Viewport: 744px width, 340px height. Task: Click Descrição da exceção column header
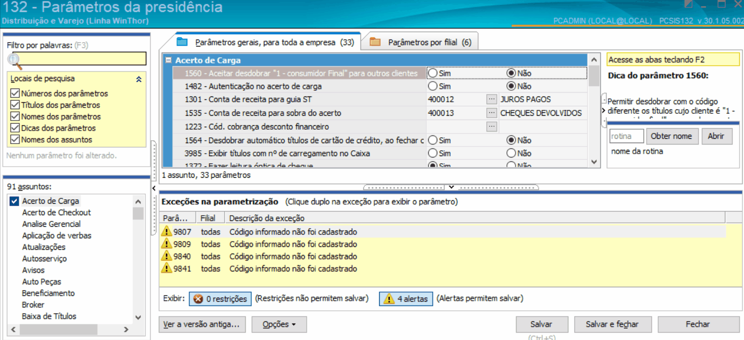tap(475, 218)
